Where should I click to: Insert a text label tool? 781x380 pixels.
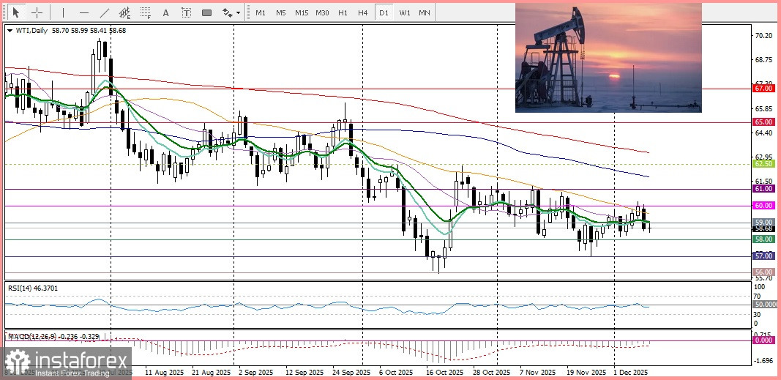[186, 12]
